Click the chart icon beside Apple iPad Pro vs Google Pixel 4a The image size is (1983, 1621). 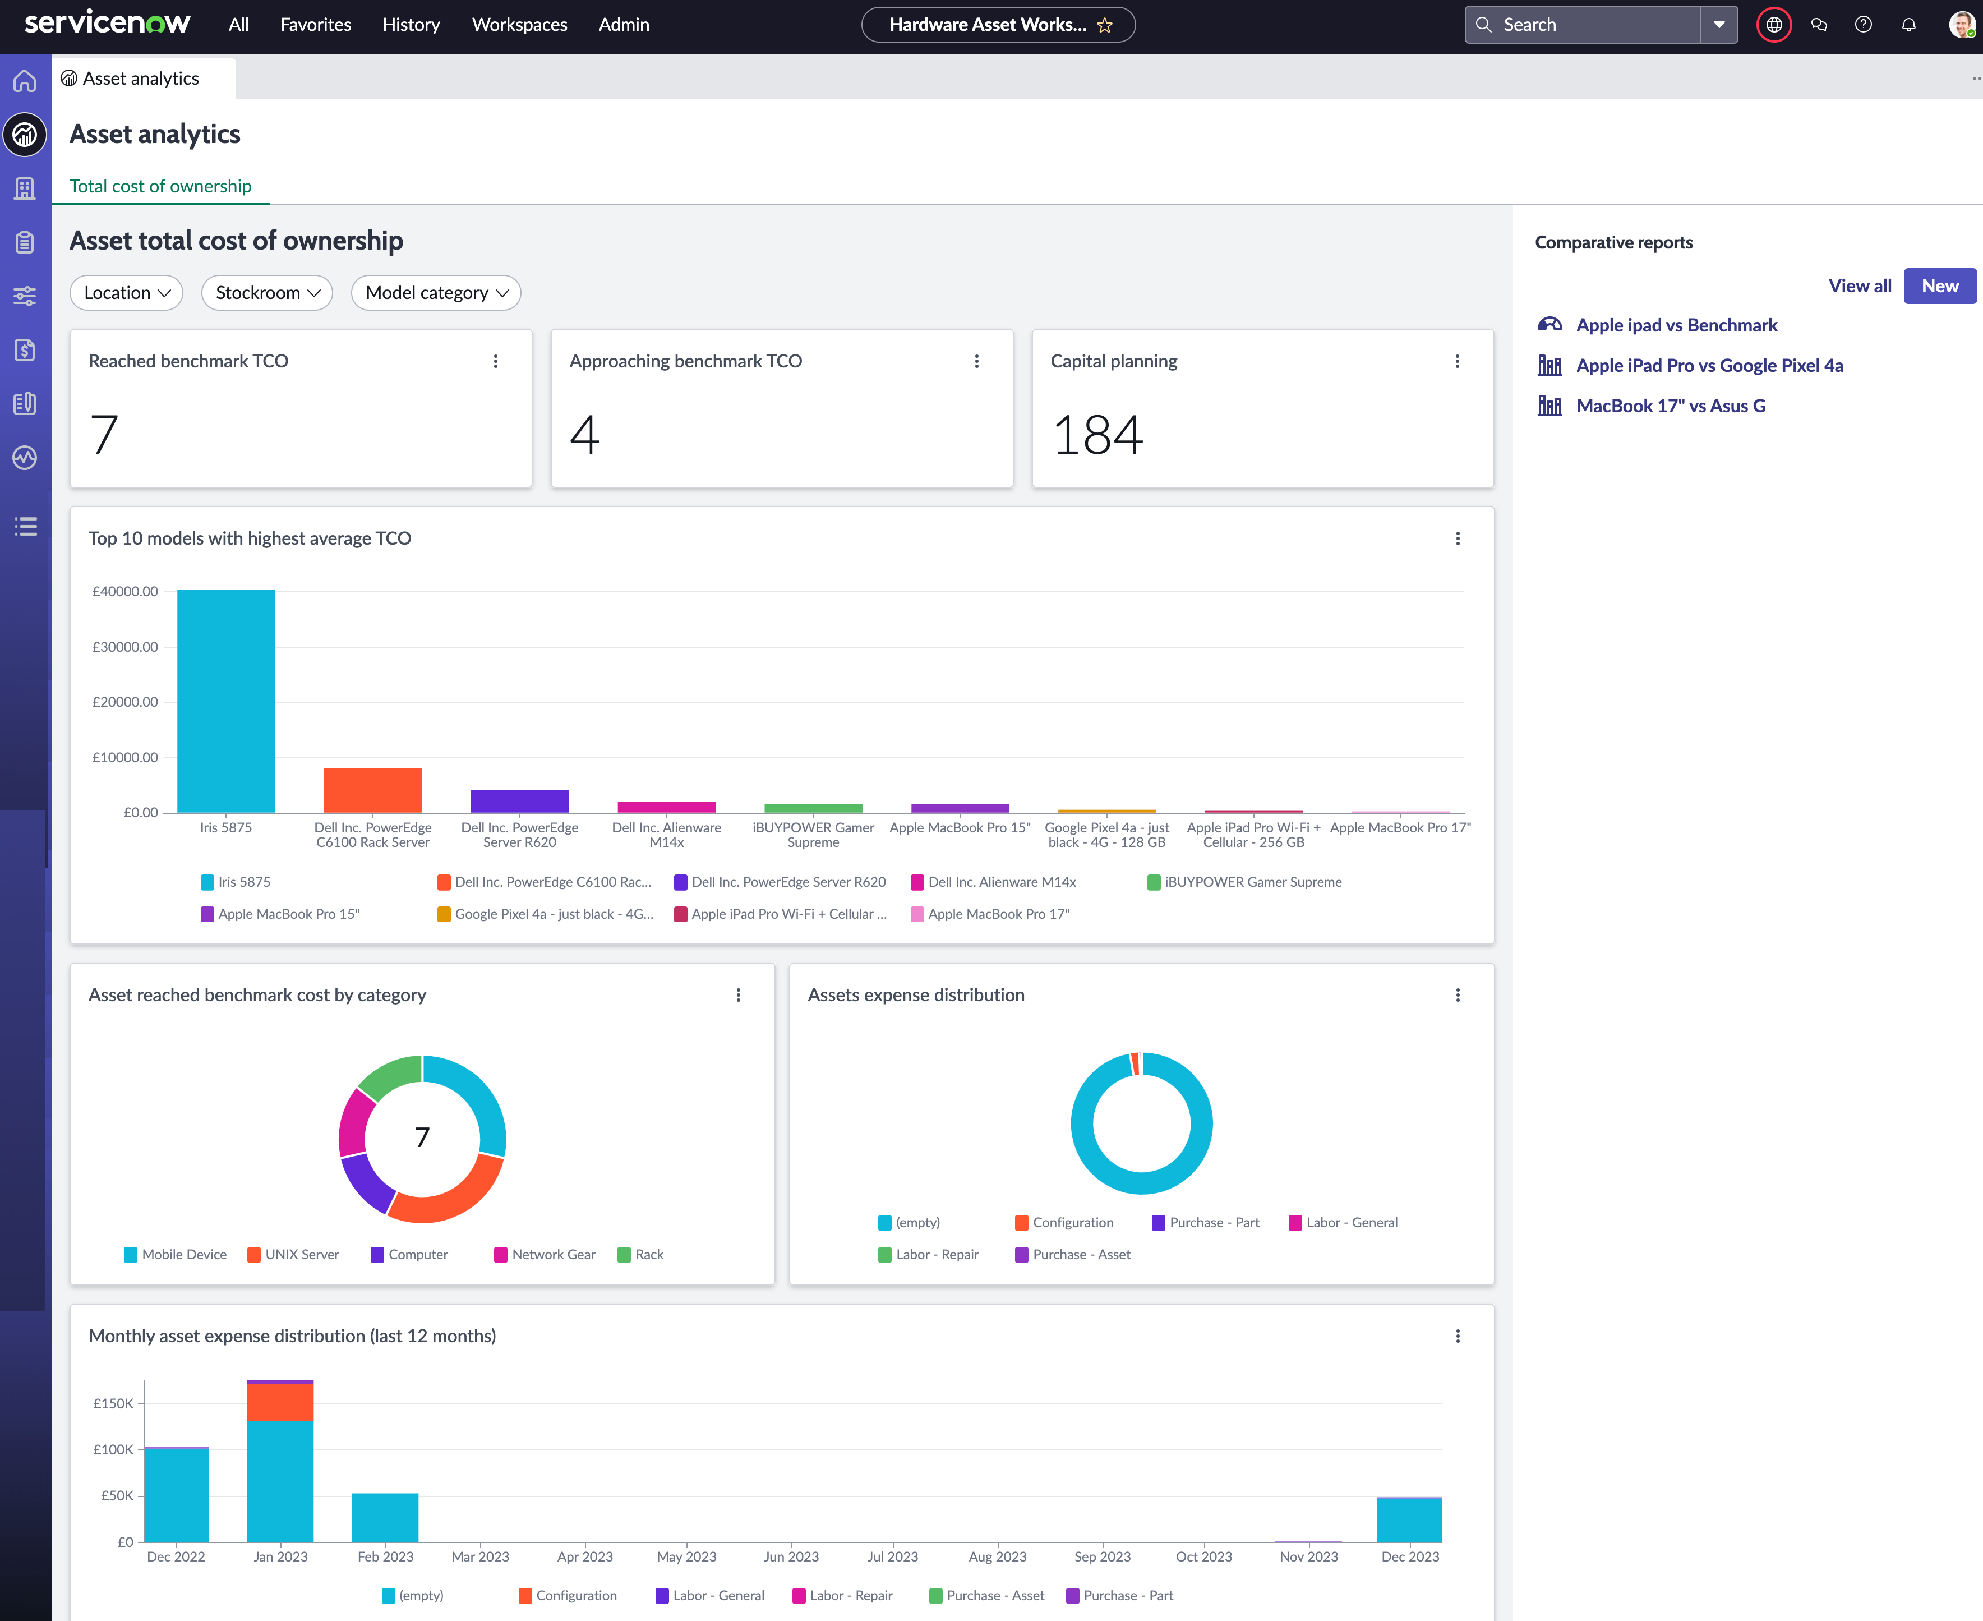pos(1550,365)
